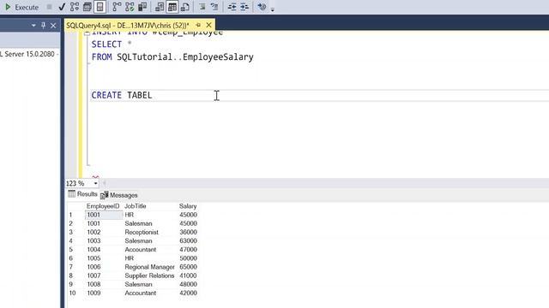The height and width of the screenshot is (308, 549).
Task: Open the Query Options dialog icon
Action: [87, 7]
